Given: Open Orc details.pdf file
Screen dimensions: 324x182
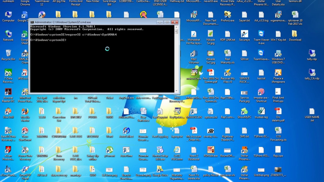Looking at the screenshot, I should point(278,115).
